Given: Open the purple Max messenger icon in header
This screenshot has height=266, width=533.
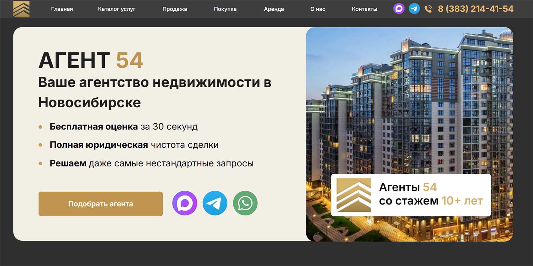Looking at the screenshot, I should pyautogui.click(x=399, y=9).
